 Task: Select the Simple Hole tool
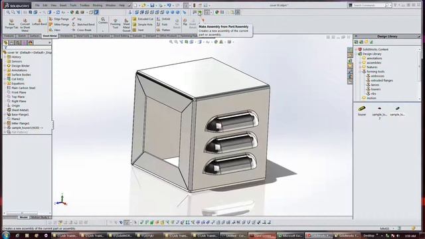(x=143, y=25)
